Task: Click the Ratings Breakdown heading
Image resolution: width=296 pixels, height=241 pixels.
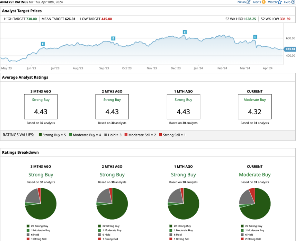Action: point(20,152)
